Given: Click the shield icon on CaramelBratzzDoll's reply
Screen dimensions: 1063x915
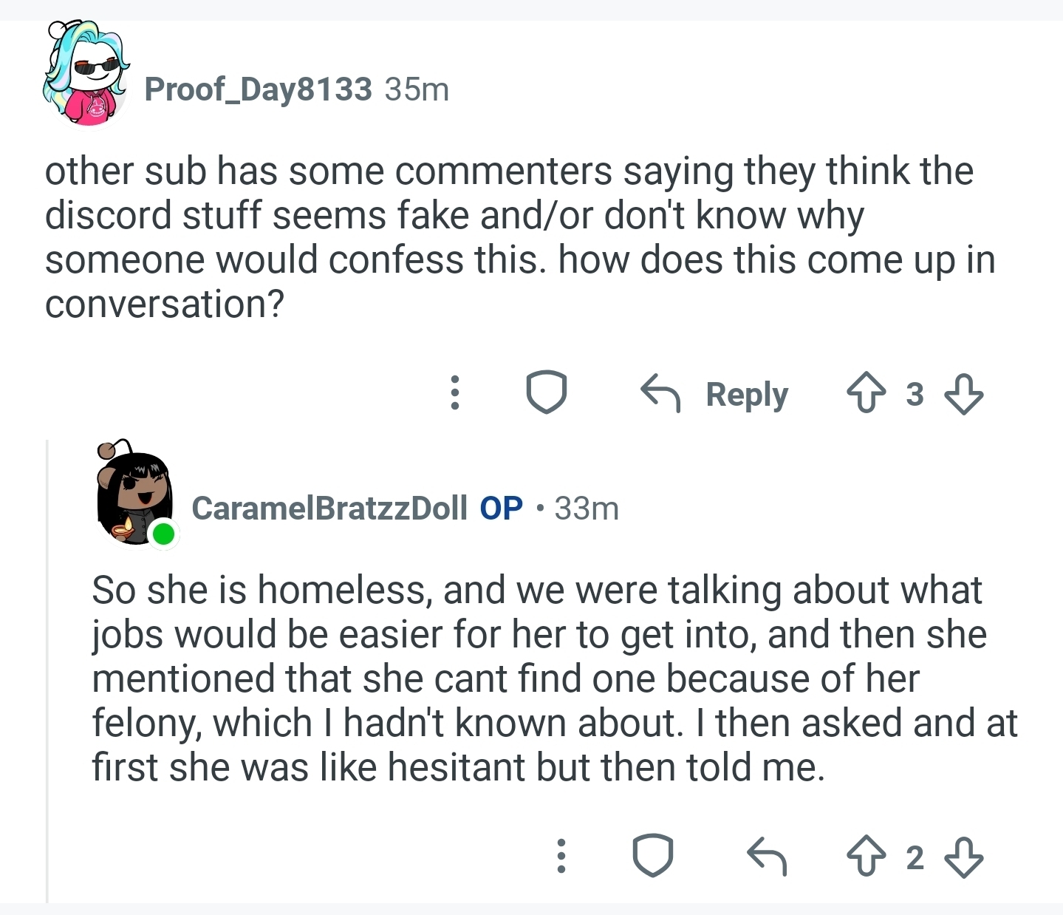Looking at the screenshot, I should [652, 856].
